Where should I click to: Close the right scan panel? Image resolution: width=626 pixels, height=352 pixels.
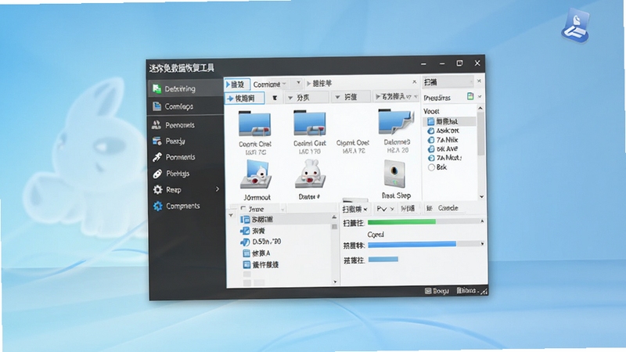click(479, 81)
